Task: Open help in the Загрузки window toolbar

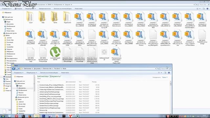Action: (x=207, y=9)
